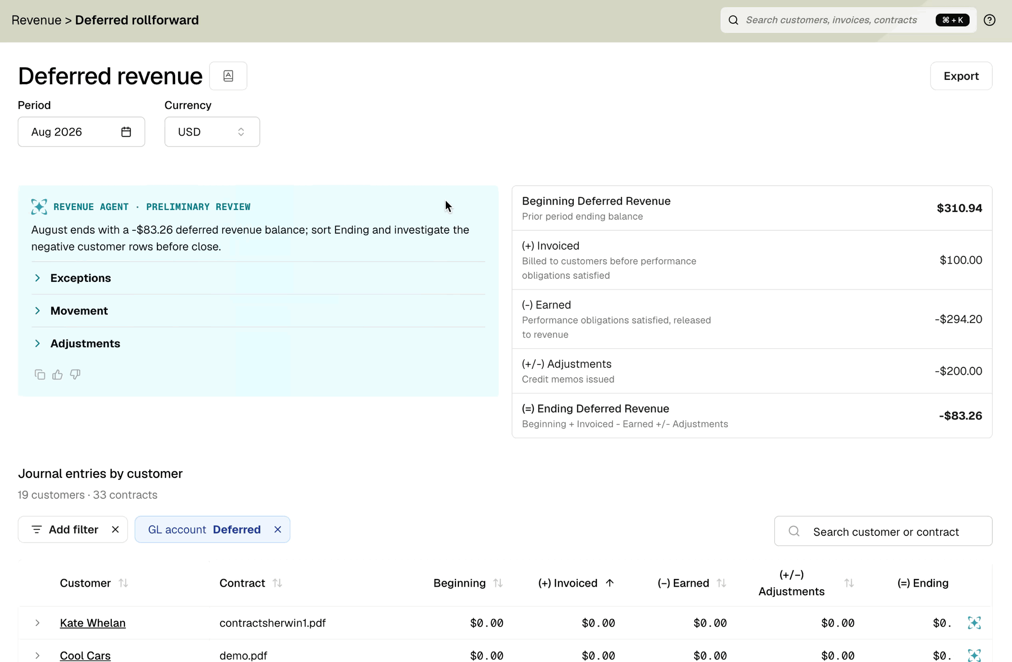Click the Add filter button
The width and height of the screenshot is (1012, 662).
click(65, 529)
